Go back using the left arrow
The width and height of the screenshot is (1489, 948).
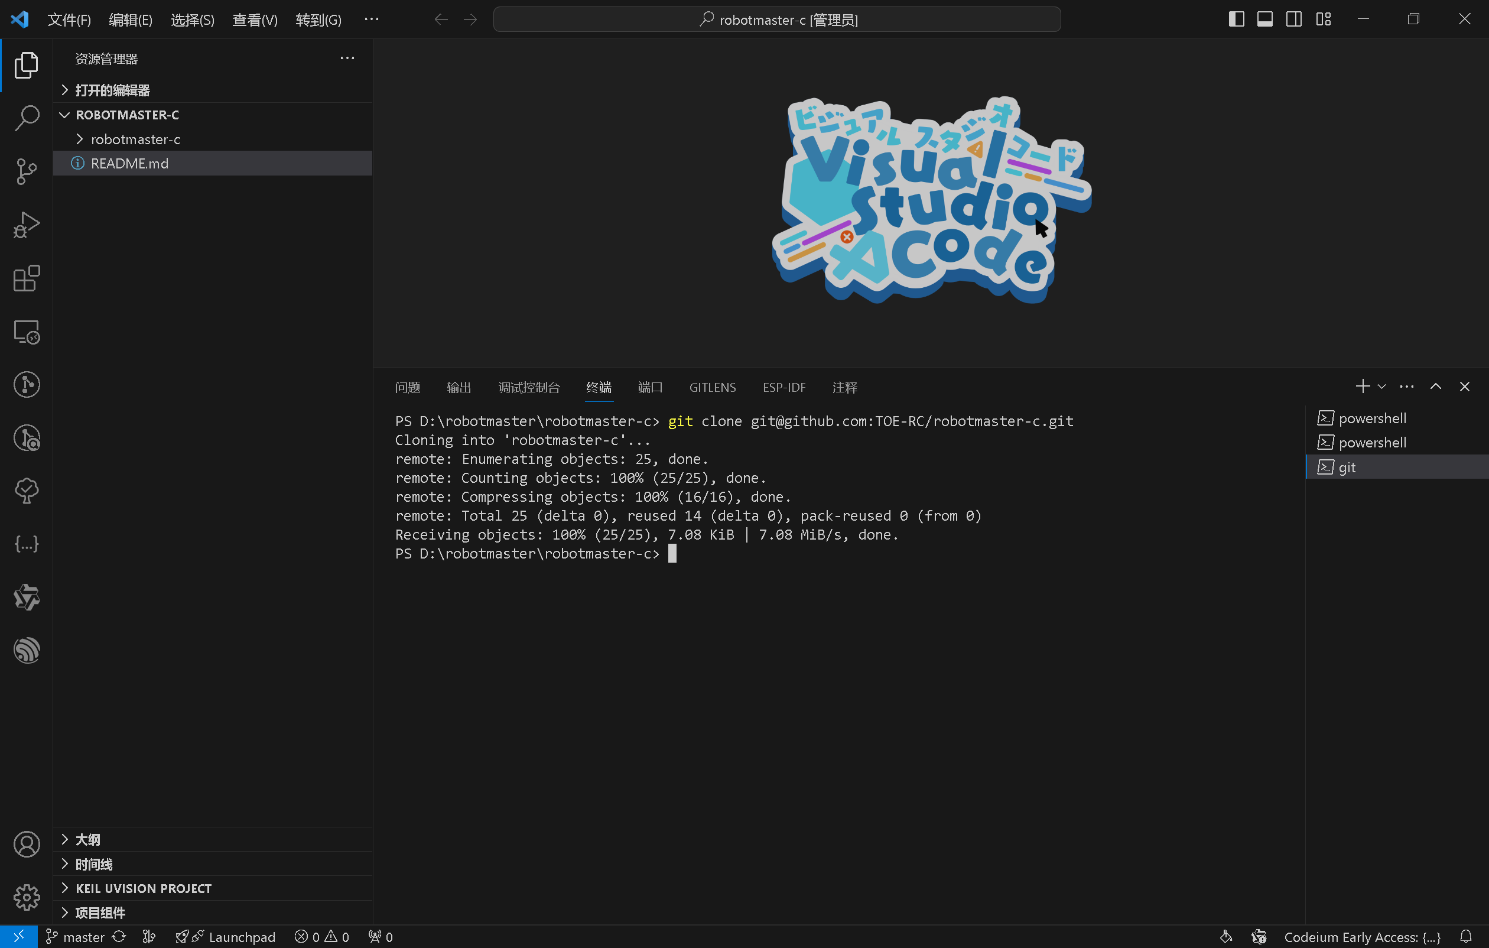click(441, 19)
